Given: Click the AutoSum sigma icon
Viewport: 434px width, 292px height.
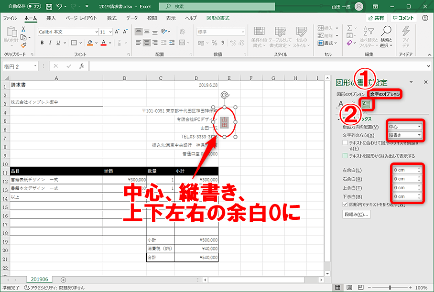Looking at the screenshot, I should click(349, 28).
